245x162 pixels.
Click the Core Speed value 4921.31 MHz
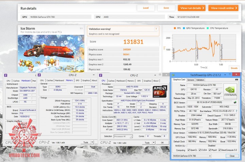[122, 120]
